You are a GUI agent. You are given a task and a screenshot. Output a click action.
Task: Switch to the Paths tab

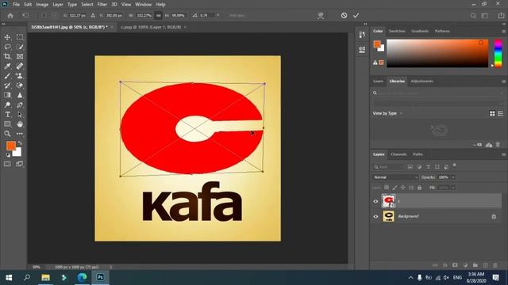coord(418,154)
